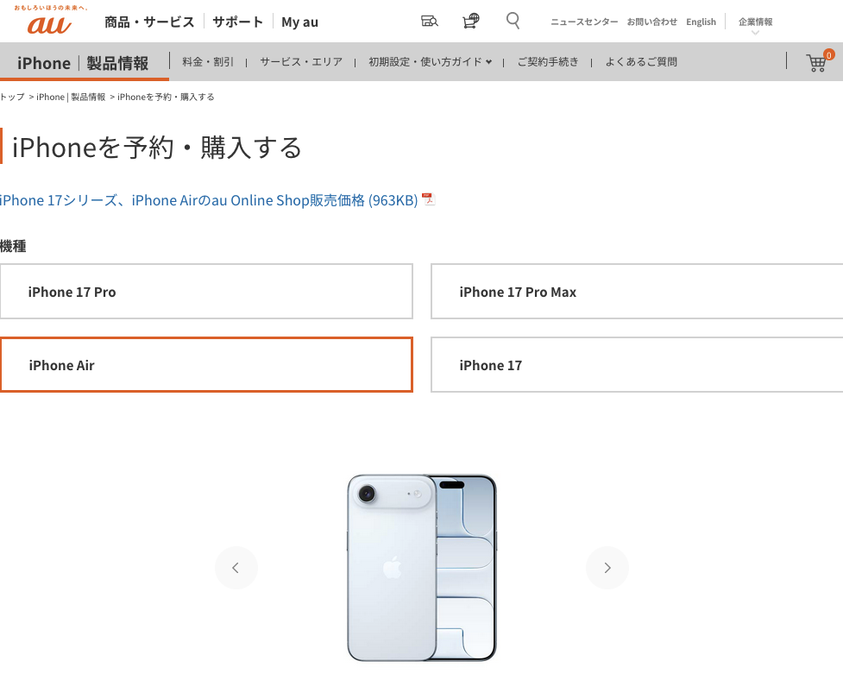843x699 pixels.
Task: Select iPhone Air model
Action: click(x=206, y=364)
